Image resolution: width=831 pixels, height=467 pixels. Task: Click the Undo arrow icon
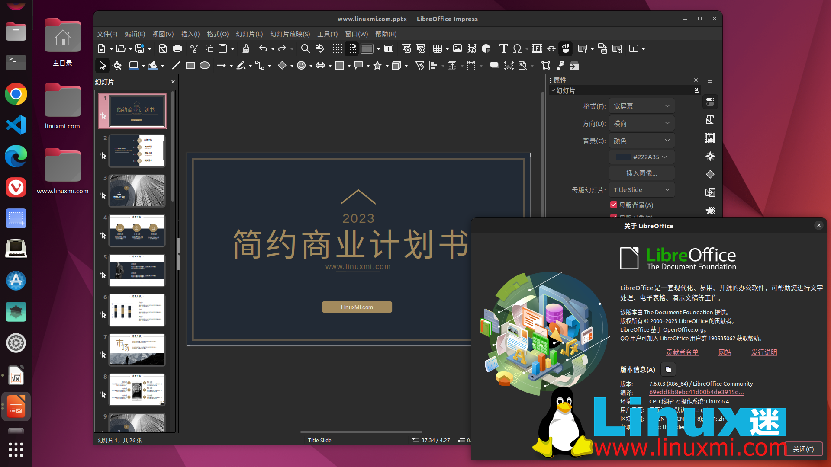pos(263,48)
